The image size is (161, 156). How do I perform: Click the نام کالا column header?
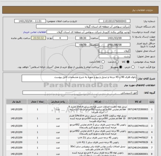pyautogui.click(x=98, y=102)
